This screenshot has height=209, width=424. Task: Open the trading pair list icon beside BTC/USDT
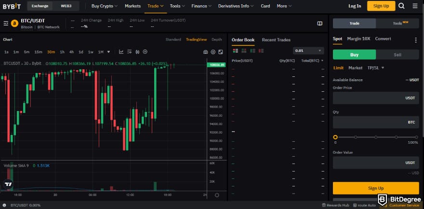pyautogui.click(x=6, y=24)
